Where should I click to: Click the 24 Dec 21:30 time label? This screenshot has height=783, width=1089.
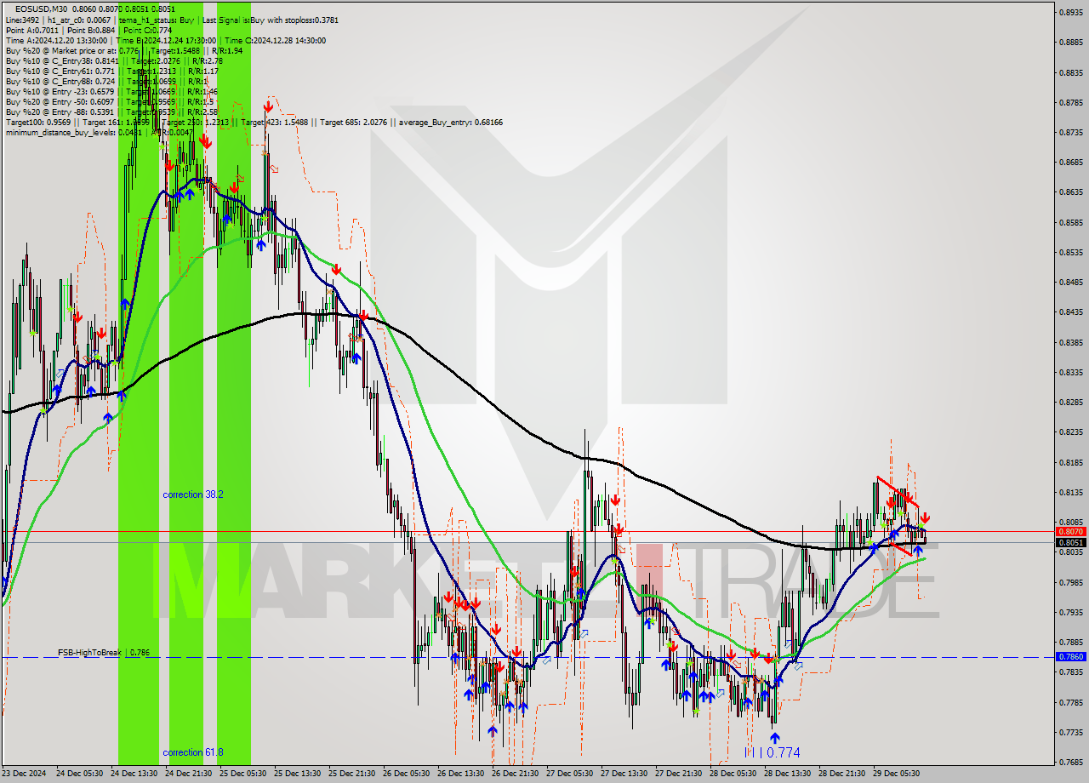pyautogui.click(x=188, y=774)
